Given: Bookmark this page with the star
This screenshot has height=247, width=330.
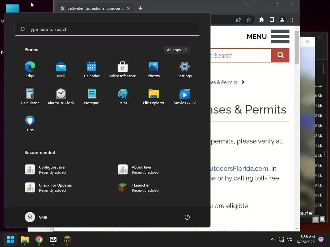Looking at the screenshot, I should tap(249, 20).
